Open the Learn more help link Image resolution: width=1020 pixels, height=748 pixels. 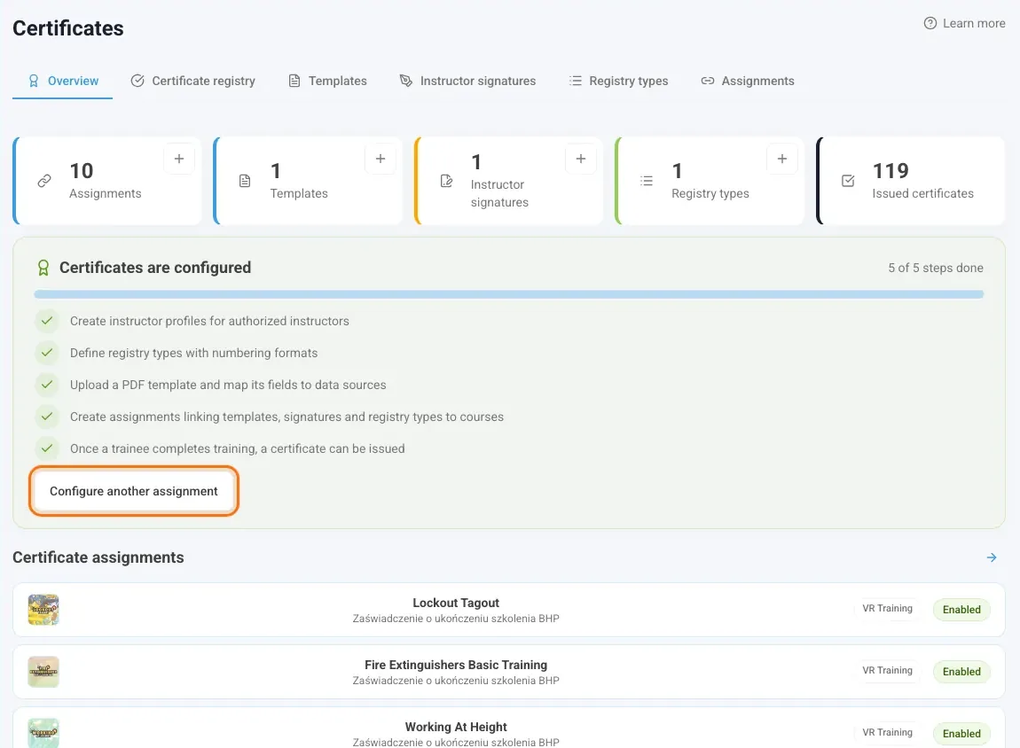tap(964, 23)
